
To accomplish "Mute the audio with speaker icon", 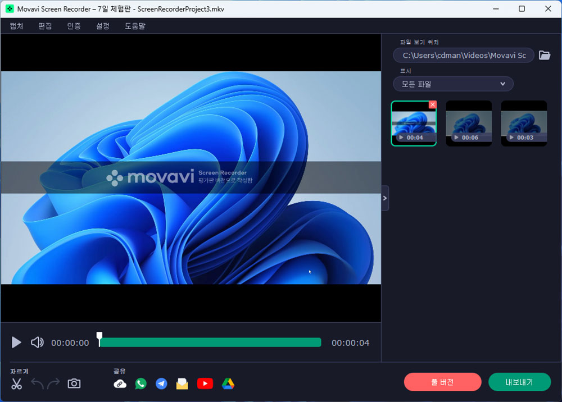I will click(x=37, y=342).
